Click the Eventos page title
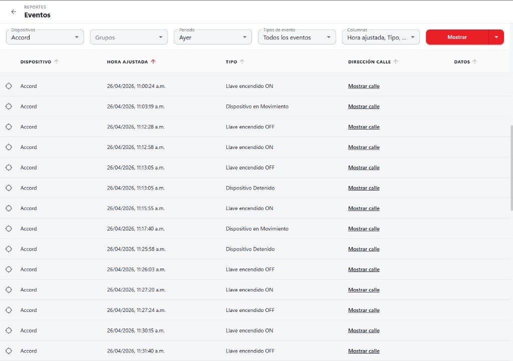This screenshot has height=361, width=513. pos(37,15)
